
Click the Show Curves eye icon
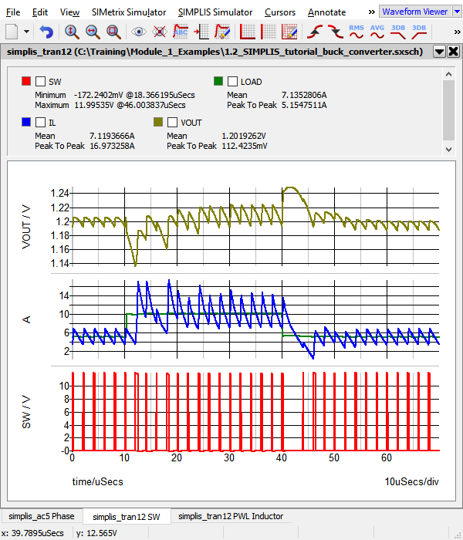point(139,32)
